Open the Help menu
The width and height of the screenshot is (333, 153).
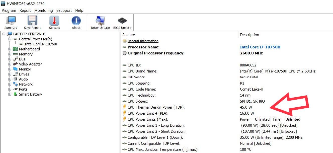click(x=79, y=11)
